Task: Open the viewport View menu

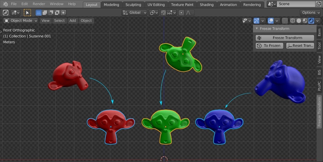Action: coord(45,21)
